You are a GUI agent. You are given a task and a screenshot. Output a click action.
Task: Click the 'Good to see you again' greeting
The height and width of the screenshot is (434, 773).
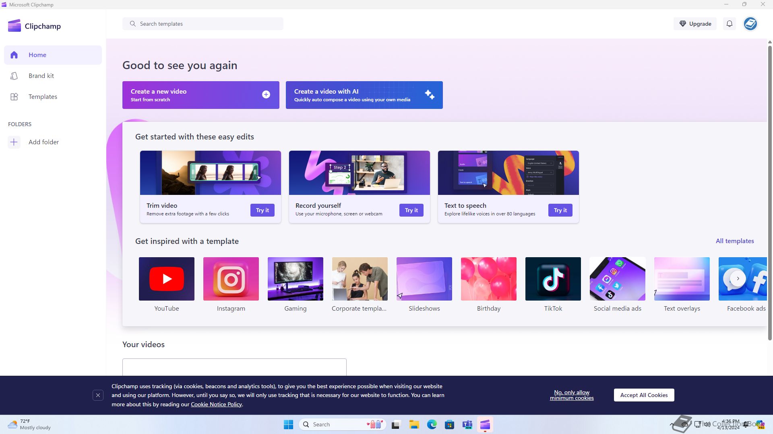[x=180, y=66]
